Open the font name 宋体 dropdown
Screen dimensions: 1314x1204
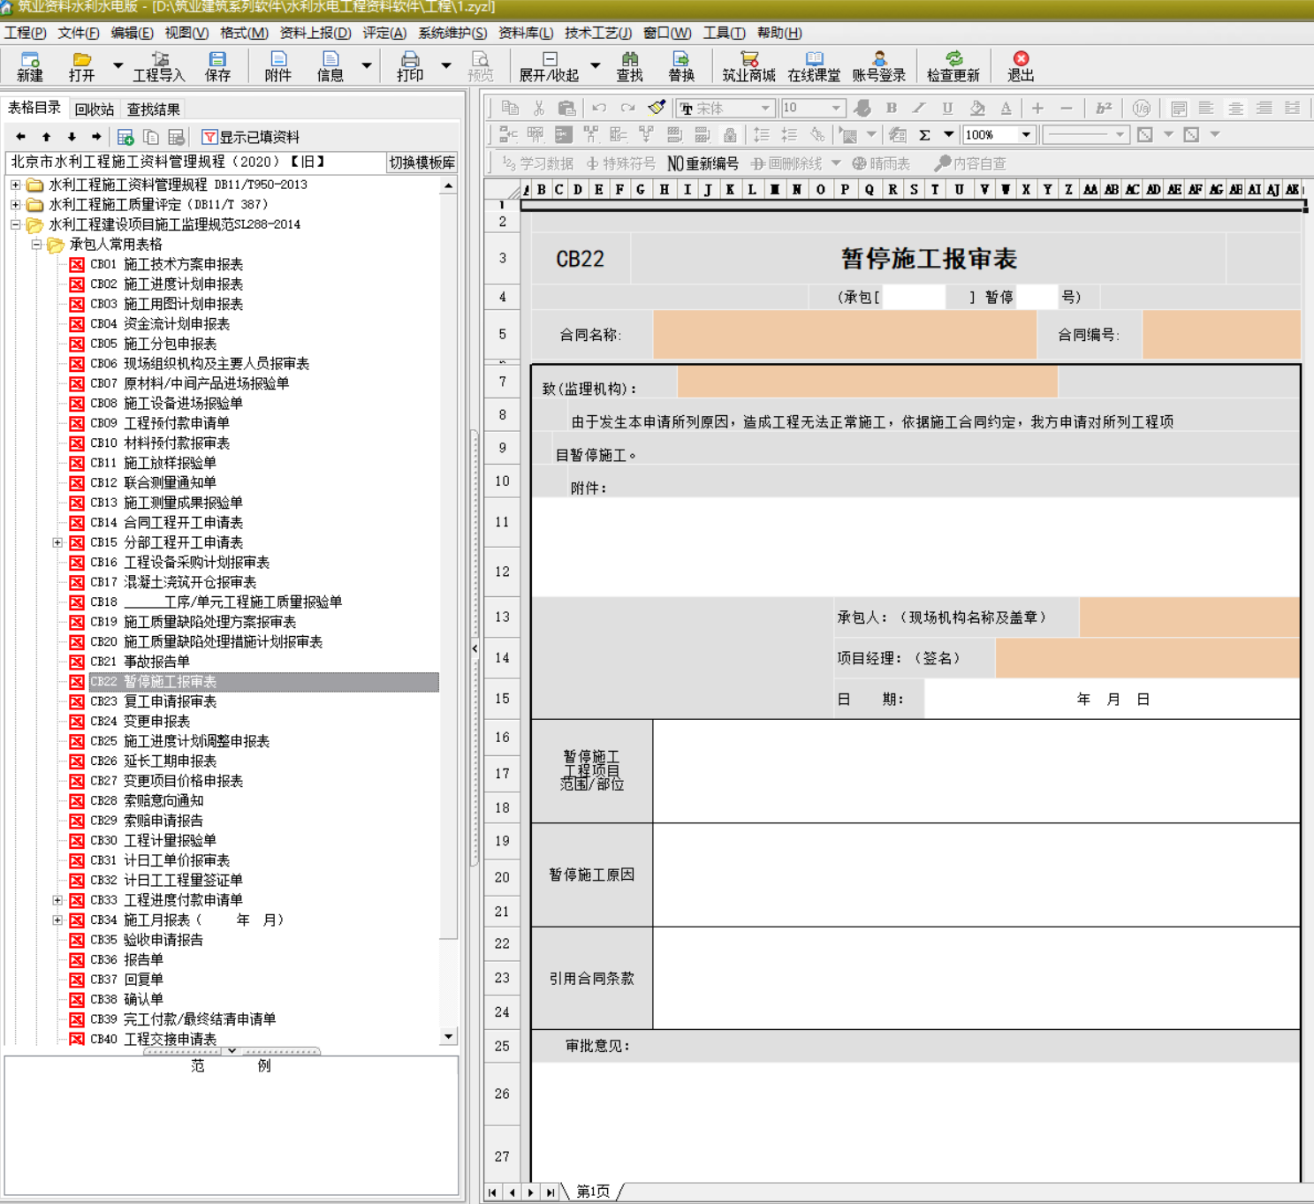pyautogui.click(x=765, y=108)
